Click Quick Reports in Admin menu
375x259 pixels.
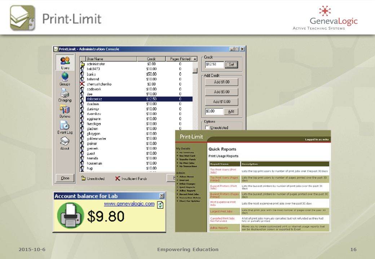pos(187,187)
